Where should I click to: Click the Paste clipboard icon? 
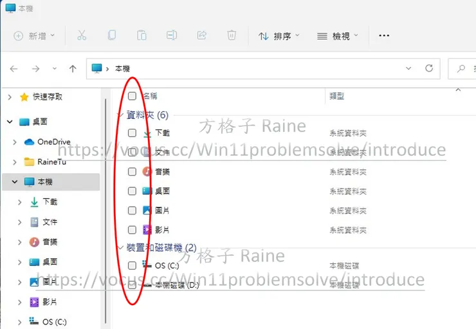coord(142,35)
